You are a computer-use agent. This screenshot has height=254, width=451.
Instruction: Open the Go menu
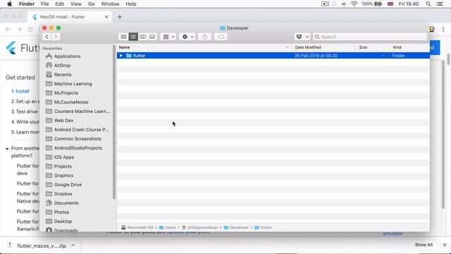tap(91, 4)
